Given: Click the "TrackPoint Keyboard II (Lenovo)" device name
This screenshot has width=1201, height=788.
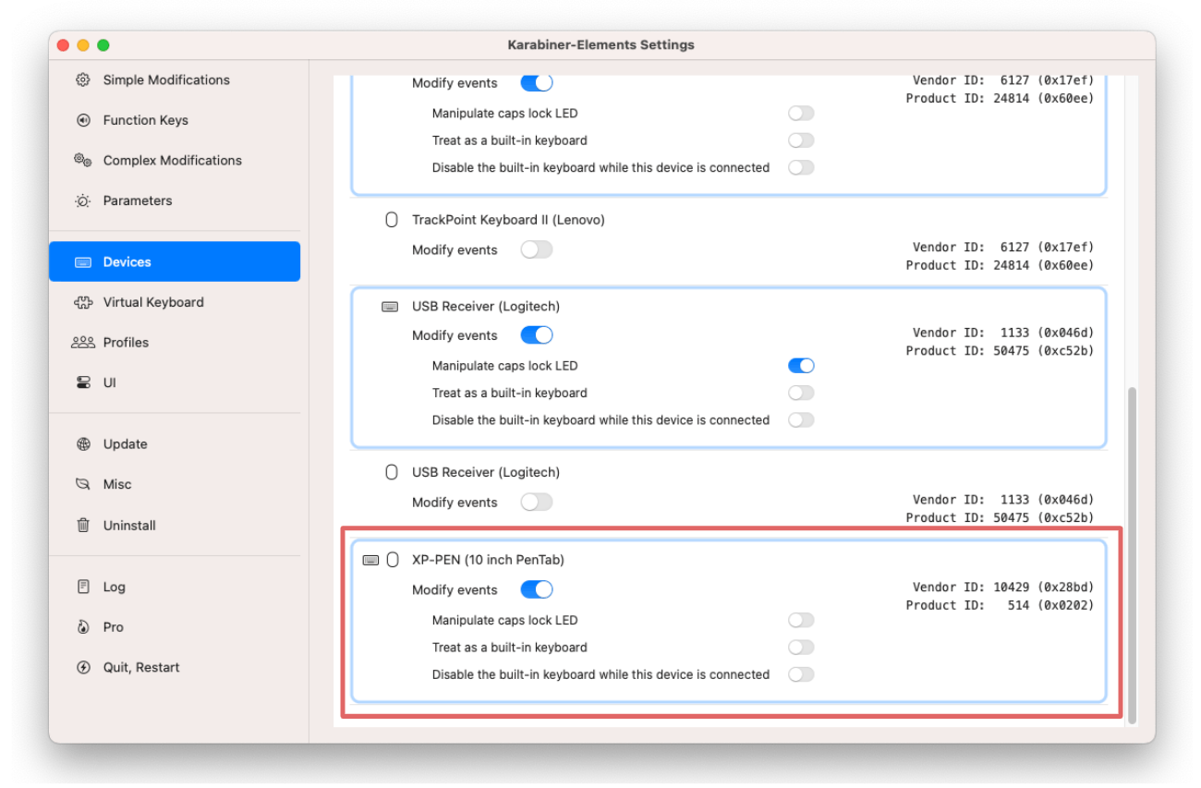Looking at the screenshot, I should [x=508, y=220].
